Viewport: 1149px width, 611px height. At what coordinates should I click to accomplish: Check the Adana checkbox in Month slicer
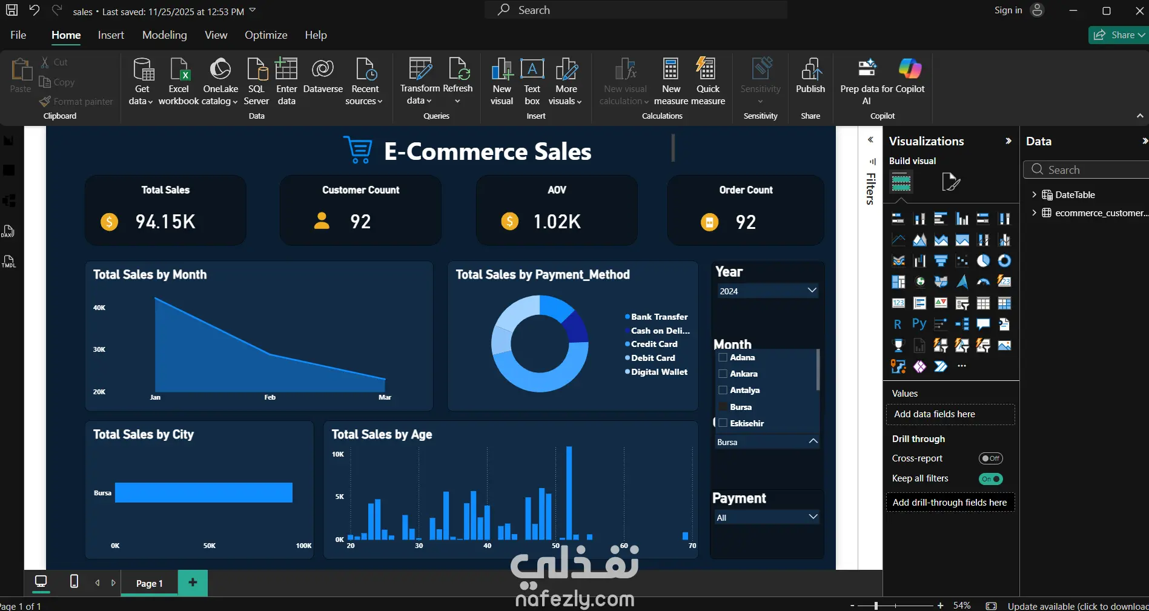pyautogui.click(x=723, y=357)
